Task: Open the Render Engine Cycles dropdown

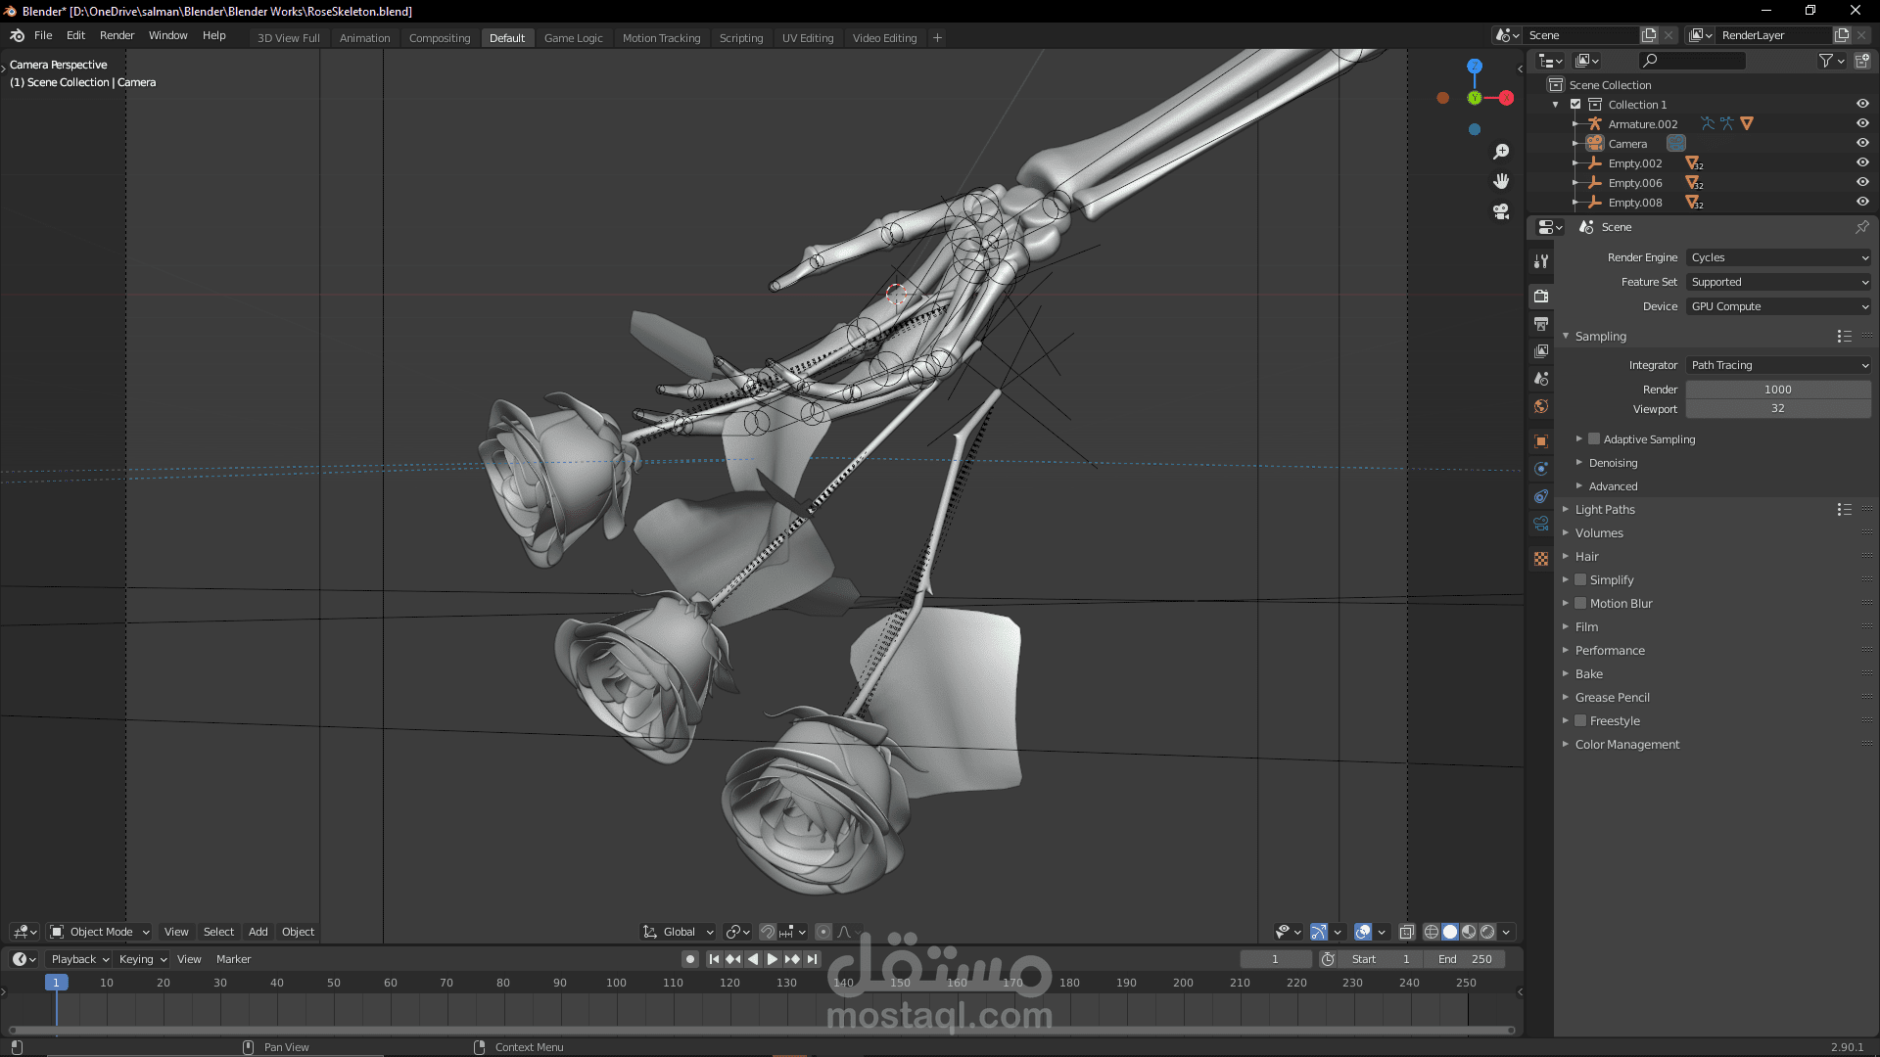Action: [1778, 257]
